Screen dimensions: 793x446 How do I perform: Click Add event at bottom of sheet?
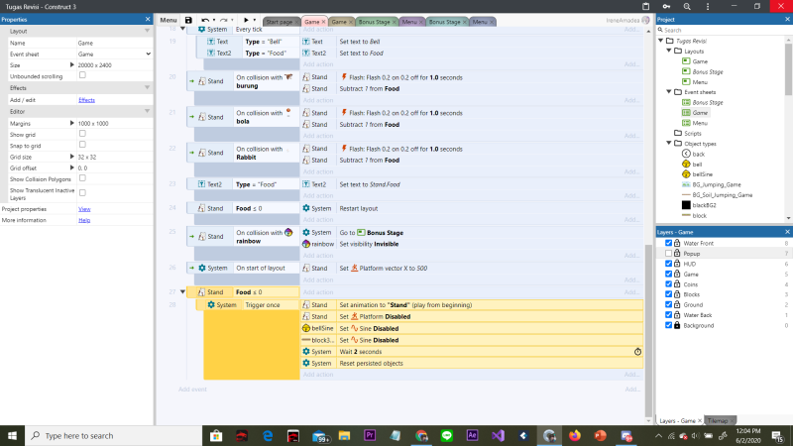coord(192,390)
